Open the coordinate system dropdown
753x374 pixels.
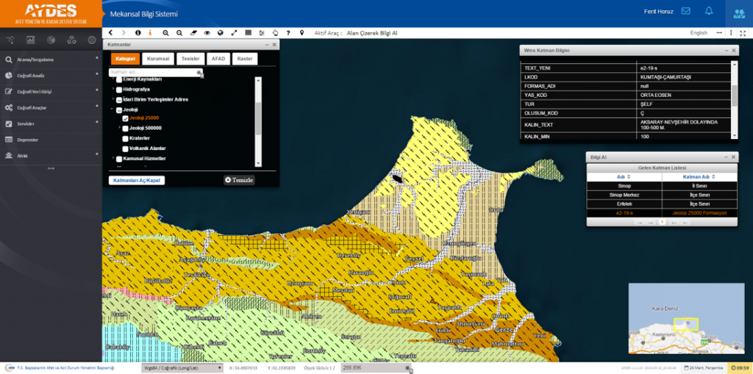click(182, 367)
